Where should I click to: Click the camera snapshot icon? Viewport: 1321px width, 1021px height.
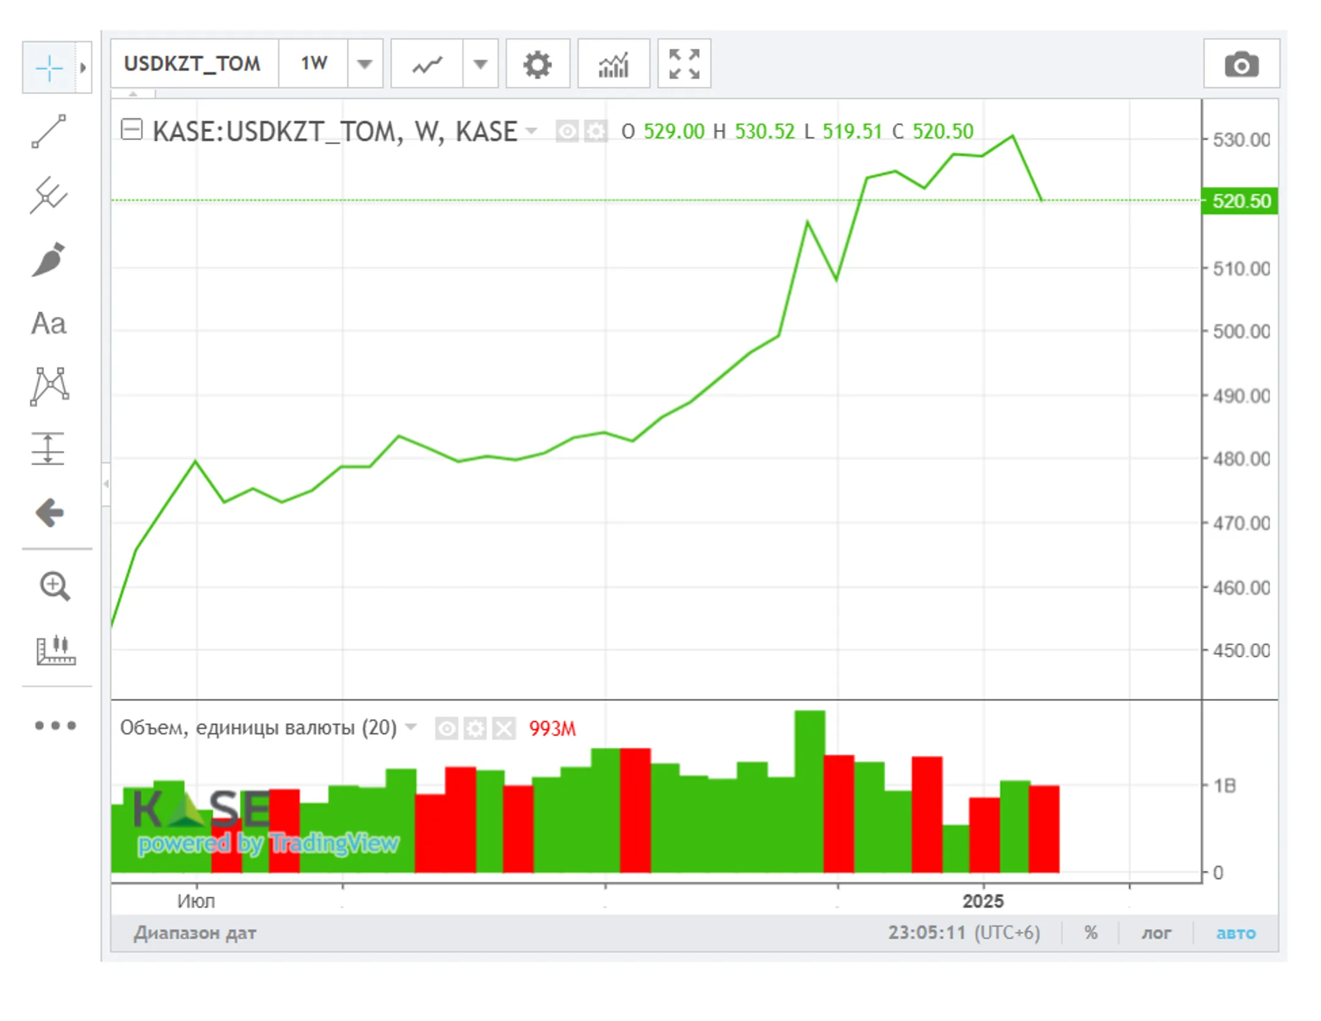point(1241,64)
